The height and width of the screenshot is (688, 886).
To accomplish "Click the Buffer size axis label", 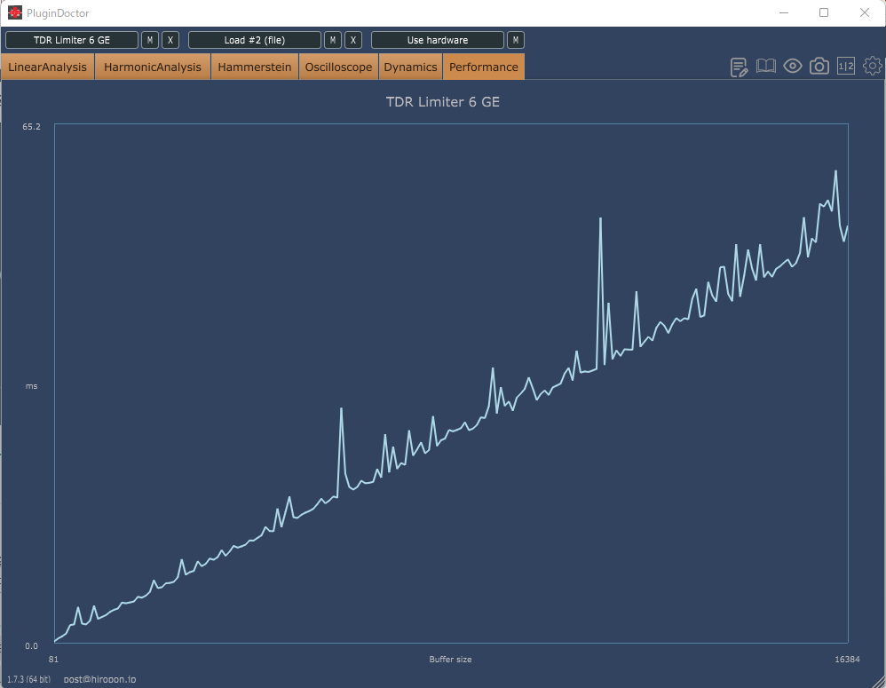I will coord(450,660).
